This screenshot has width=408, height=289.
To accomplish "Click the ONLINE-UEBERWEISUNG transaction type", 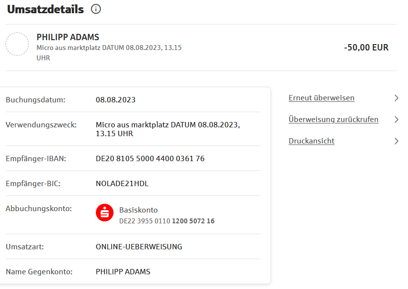I will 139,247.
